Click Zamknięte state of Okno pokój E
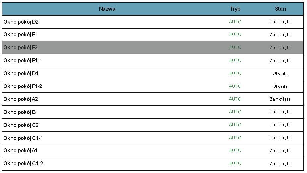The height and width of the screenshot is (173, 307). (x=280, y=35)
